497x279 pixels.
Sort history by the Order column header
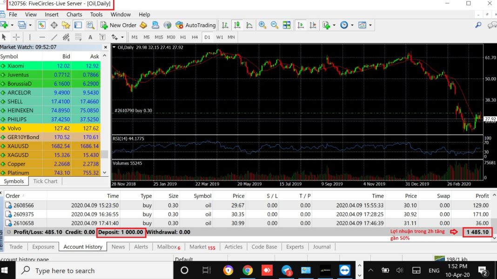click(x=13, y=196)
